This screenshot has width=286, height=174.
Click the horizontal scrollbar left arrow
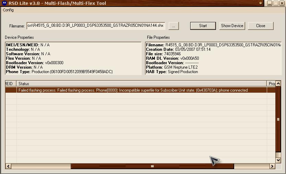(8, 166)
